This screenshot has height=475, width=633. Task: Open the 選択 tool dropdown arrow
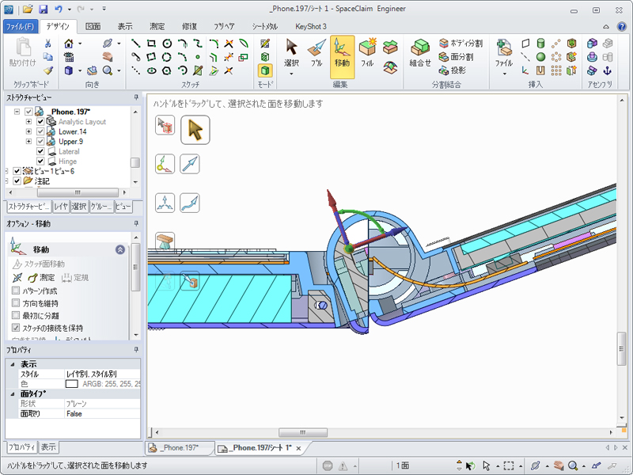click(x=291, y=74)
